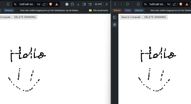Toggle vertical sidebar panel in right window
Screen dimensions: 191x104
(x=115, y=17)
